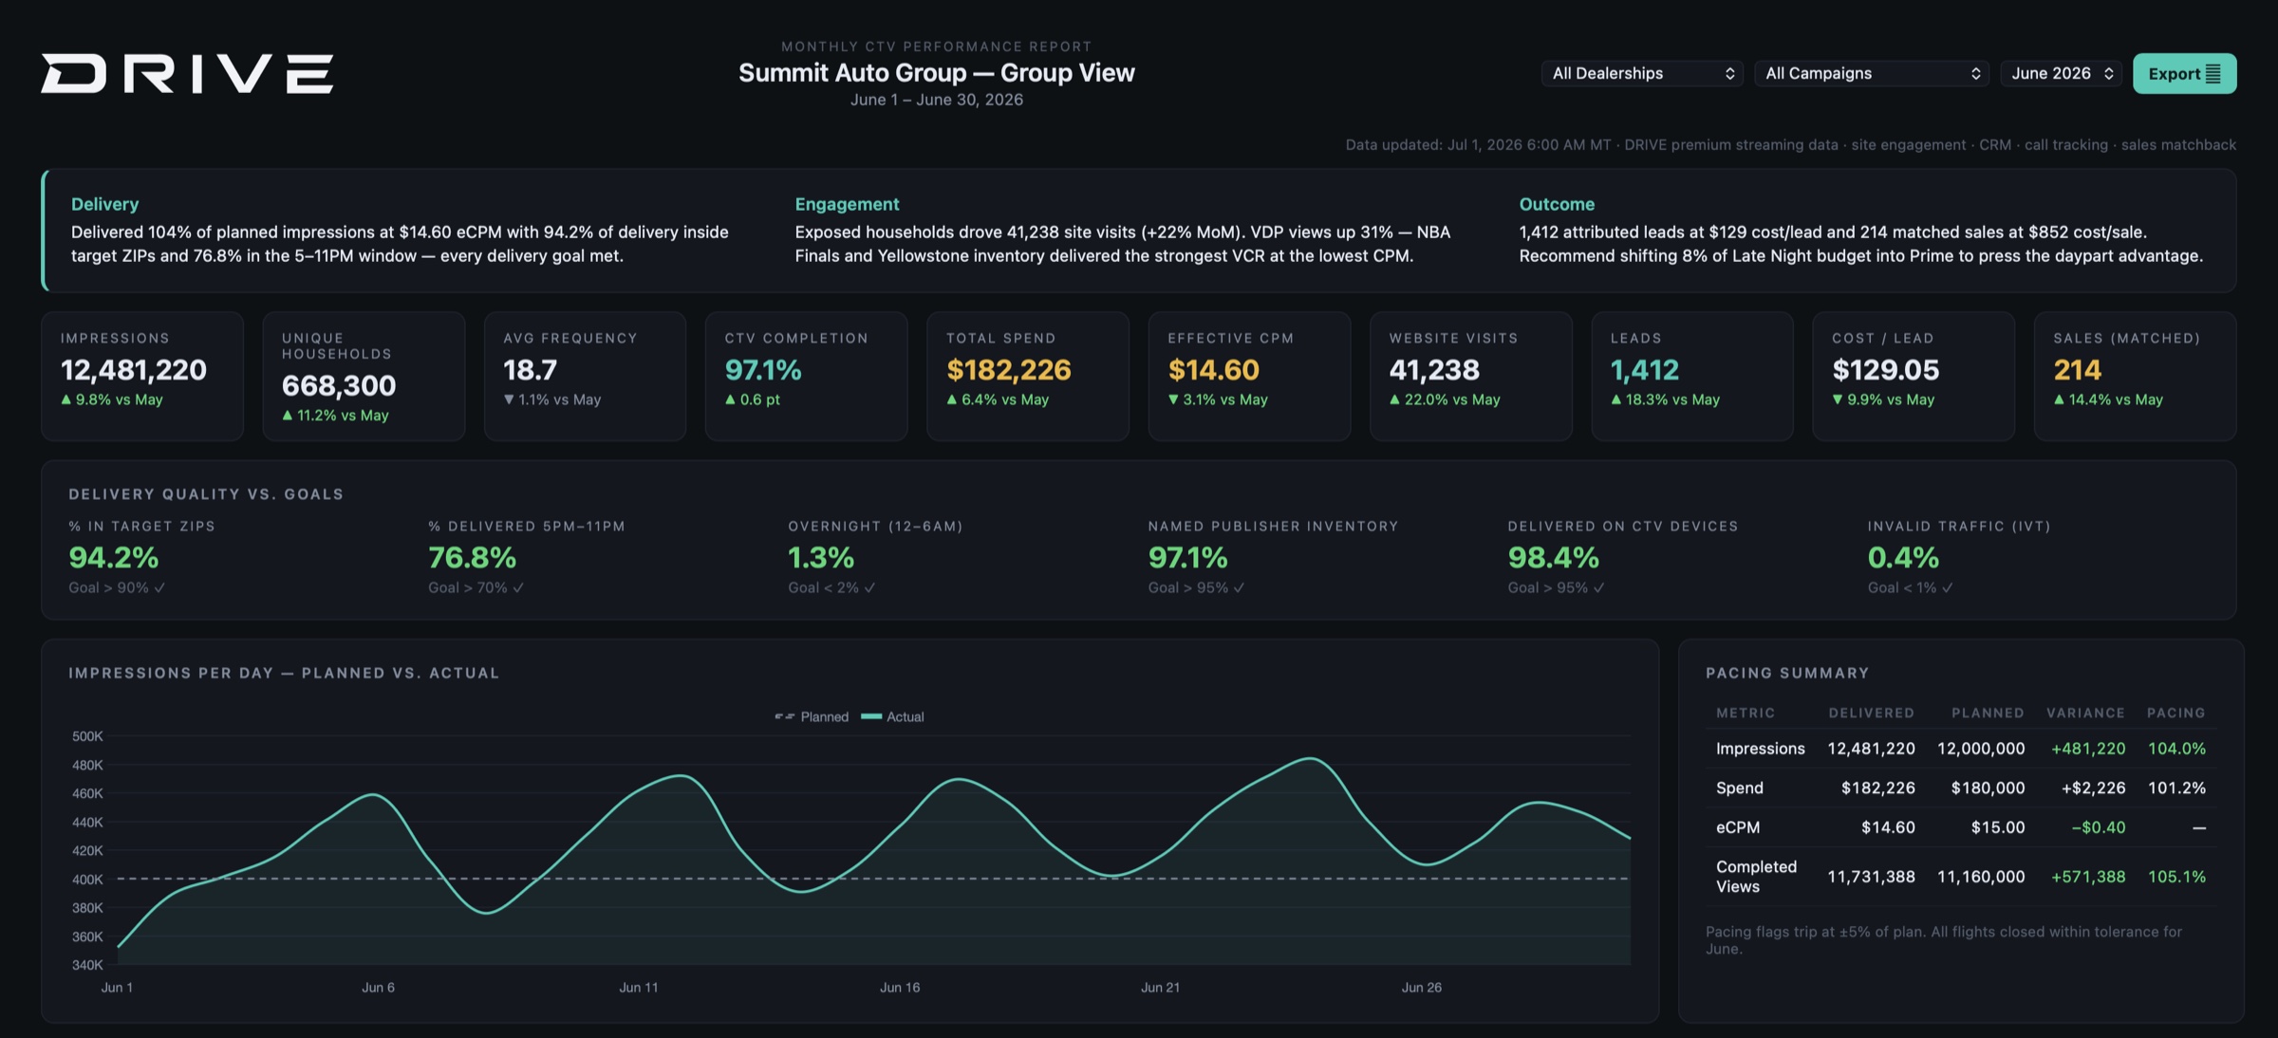2278x1038 pixels.
Task: Click the Cost / Lead value $129.05
Action: click(1886, 369)
